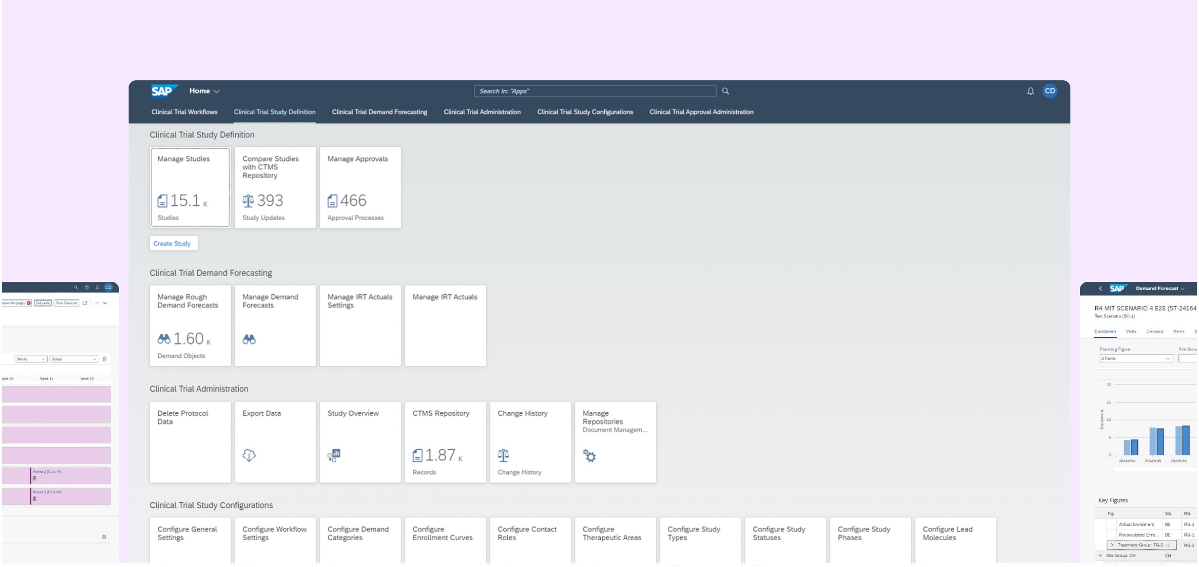The height and width of the screenshot is (567, 1199).
Task: Click the share icon next to View Forecast
Action: click(85, 303)
